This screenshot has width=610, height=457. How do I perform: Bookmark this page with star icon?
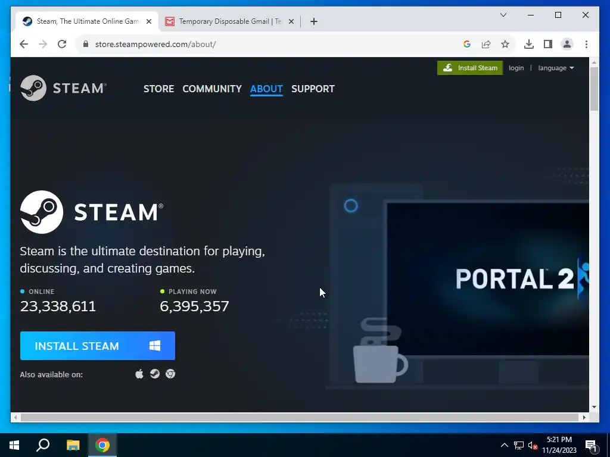click(505, 44)
